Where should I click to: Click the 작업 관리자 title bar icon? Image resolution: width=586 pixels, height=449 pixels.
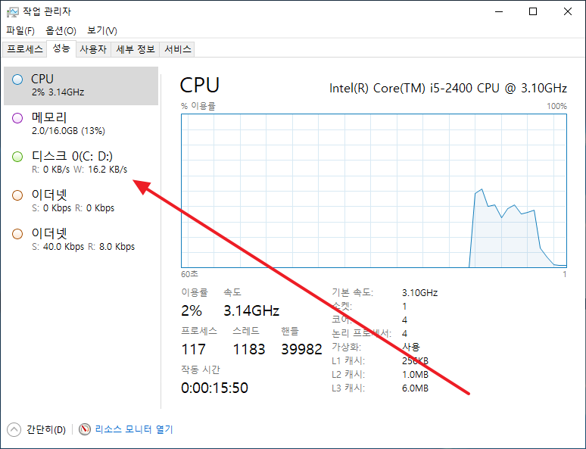click(x=12, y=12)
